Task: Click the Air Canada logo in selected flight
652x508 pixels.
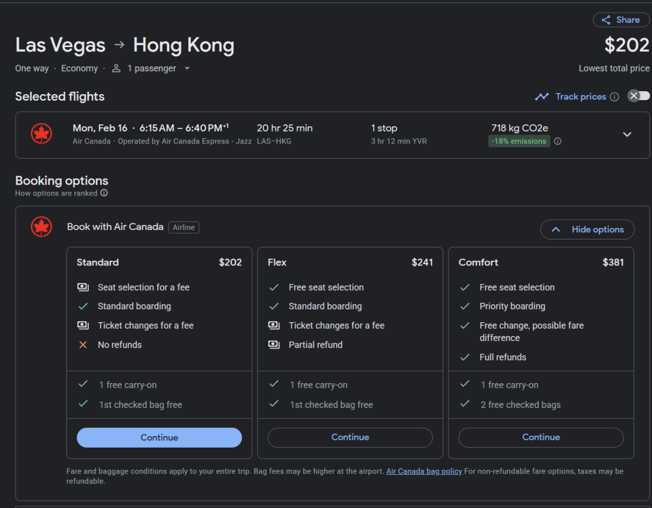Action: (42, 134)
